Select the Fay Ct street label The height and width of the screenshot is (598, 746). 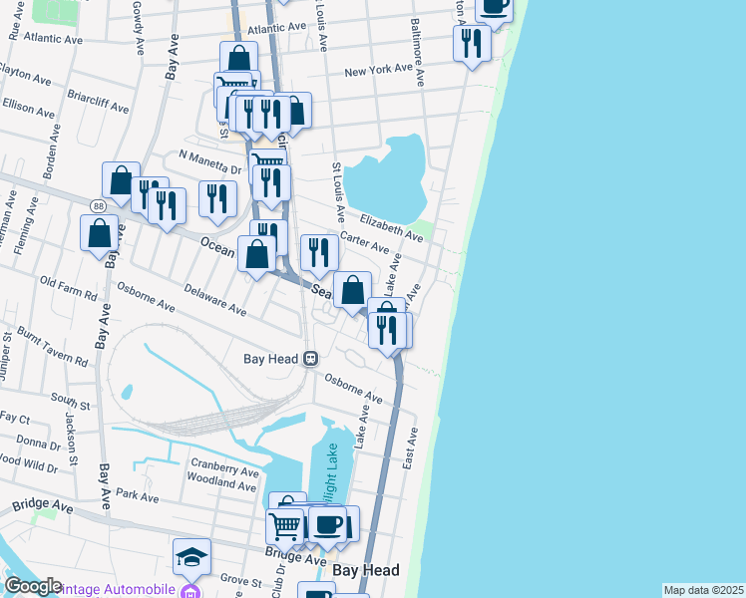coord(15,418)
